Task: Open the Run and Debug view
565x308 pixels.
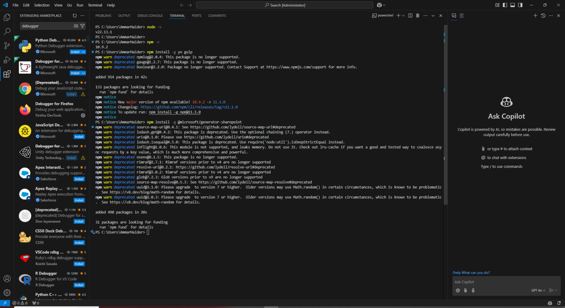Action: (x=7, y=60)
